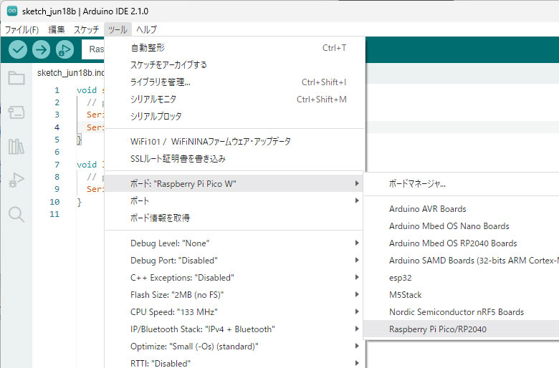Select Arduino AVR Boards
Viewport: 559px width, 368px height.
tap(462, 209)
